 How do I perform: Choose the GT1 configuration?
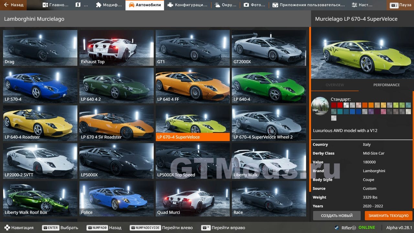[193, 48]
